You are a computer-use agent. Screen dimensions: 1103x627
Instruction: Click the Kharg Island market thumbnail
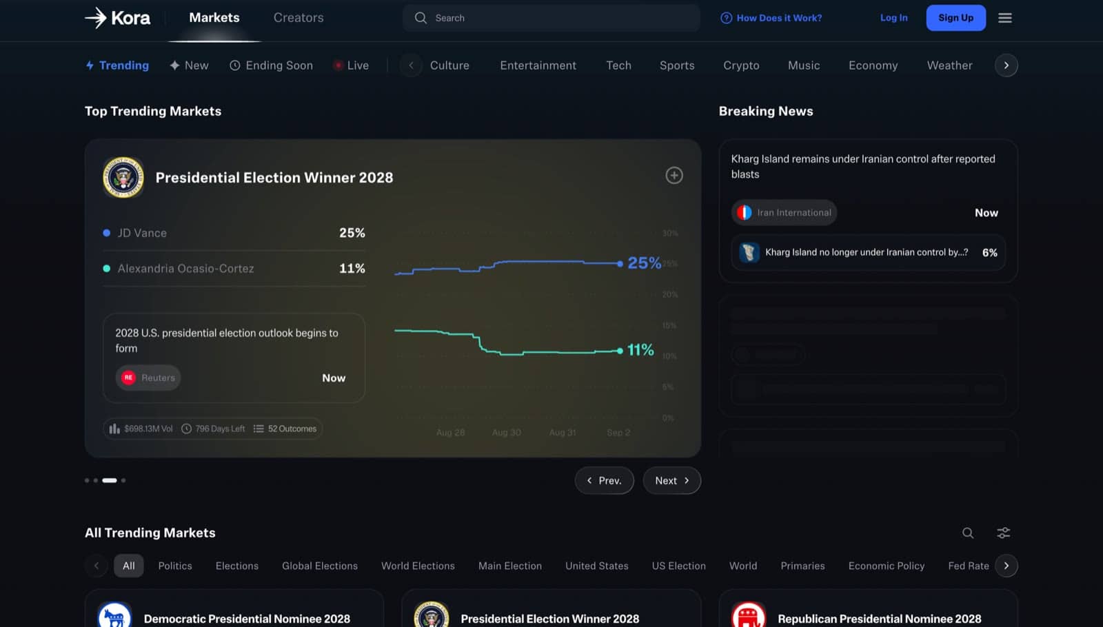(749, 252)
